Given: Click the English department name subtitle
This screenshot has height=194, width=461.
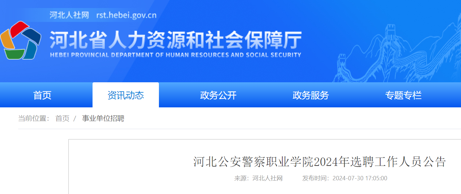Looking at the screenshot, I should pos(176,55).
